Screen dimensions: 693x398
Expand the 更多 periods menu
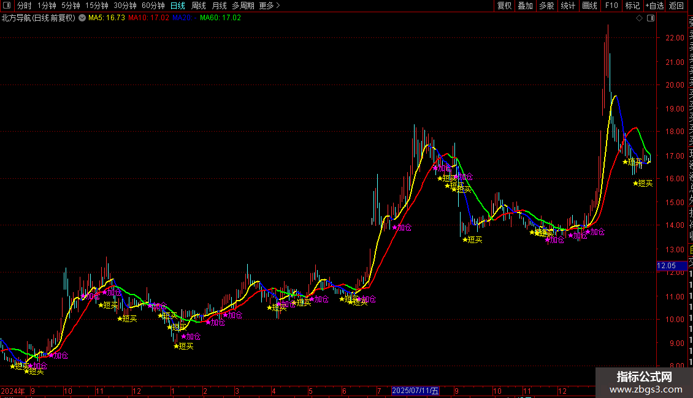pyautogui.click(x=269, y=6)
